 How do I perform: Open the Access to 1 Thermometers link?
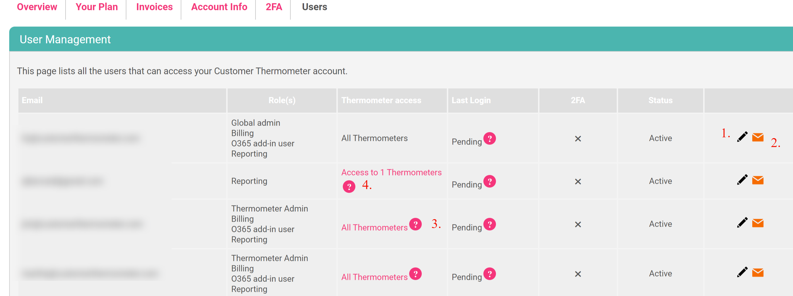(391, 172)
